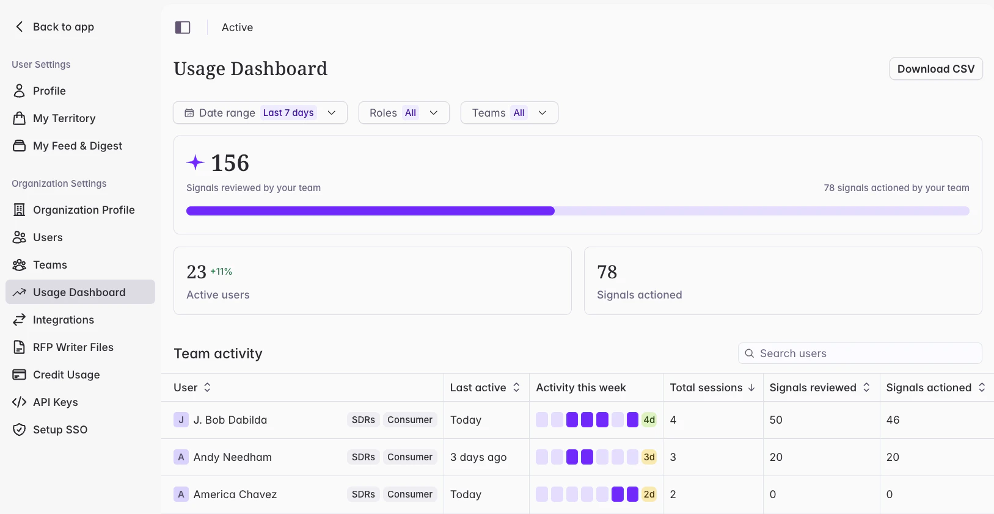The width and height of the screenshot is (994, 514).
Task: Open Profile settings page
Action: pos(80,90)
